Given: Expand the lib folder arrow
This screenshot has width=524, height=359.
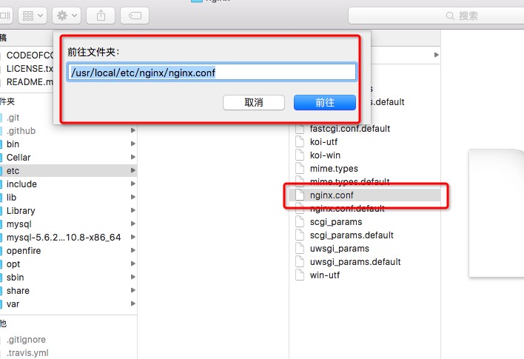Looking at the screenshot, I should point(133,197).
